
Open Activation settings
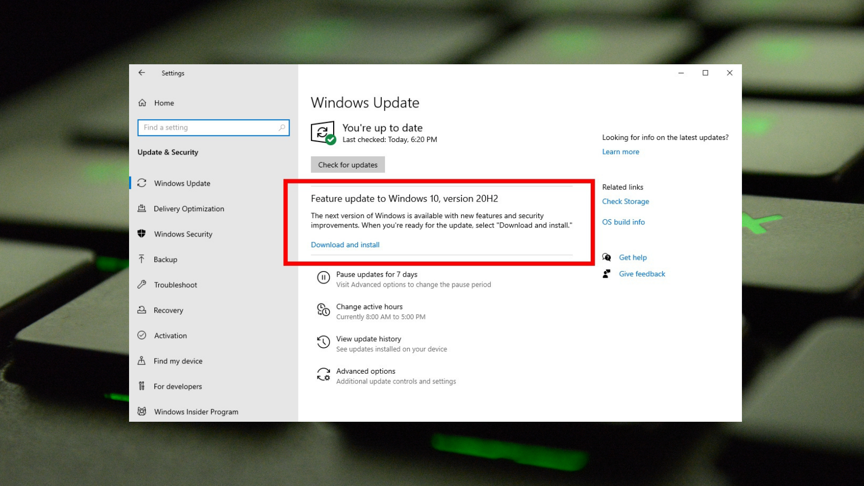click(x=170, y=335)
